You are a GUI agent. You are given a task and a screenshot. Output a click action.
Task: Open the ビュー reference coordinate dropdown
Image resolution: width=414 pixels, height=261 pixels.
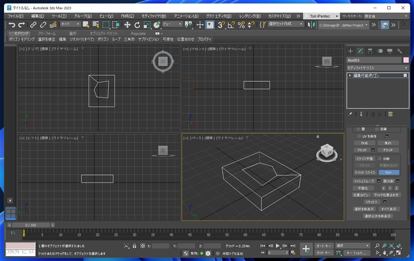click(x=172, y=24)
